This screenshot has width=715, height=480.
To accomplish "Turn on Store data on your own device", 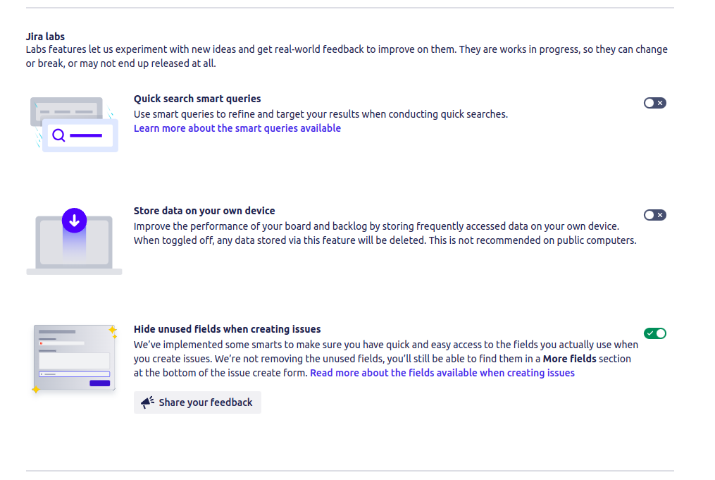I will click(x=654, y=215).
